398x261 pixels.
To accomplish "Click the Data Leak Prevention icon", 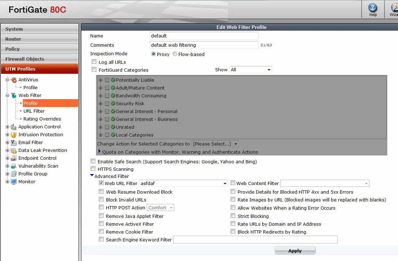I will click(14, 150).
